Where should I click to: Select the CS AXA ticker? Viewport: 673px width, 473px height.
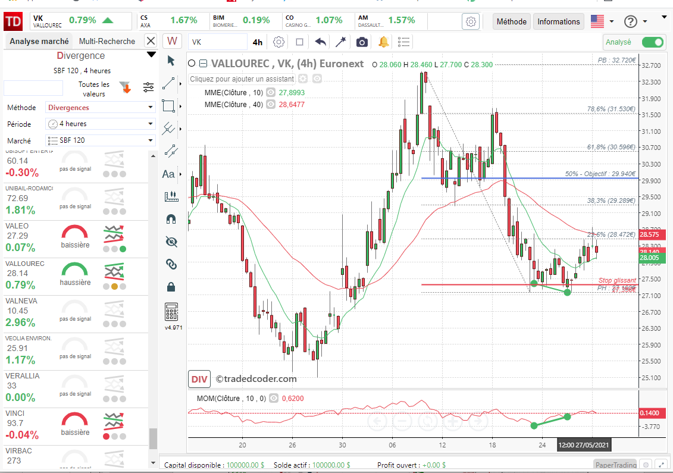click(x=172, y=21)
